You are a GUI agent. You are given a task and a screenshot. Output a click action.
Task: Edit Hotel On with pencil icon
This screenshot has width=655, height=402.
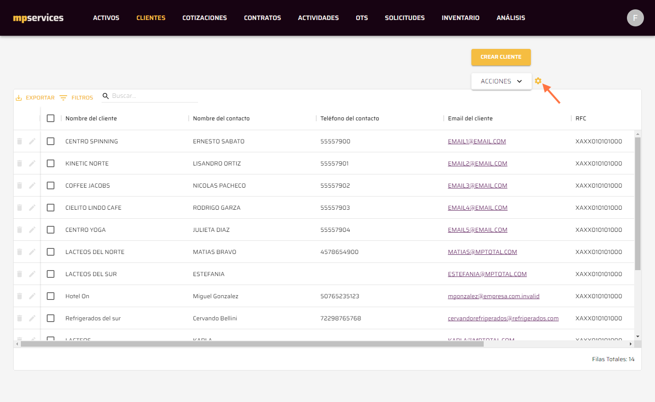[x=32, y=296]
